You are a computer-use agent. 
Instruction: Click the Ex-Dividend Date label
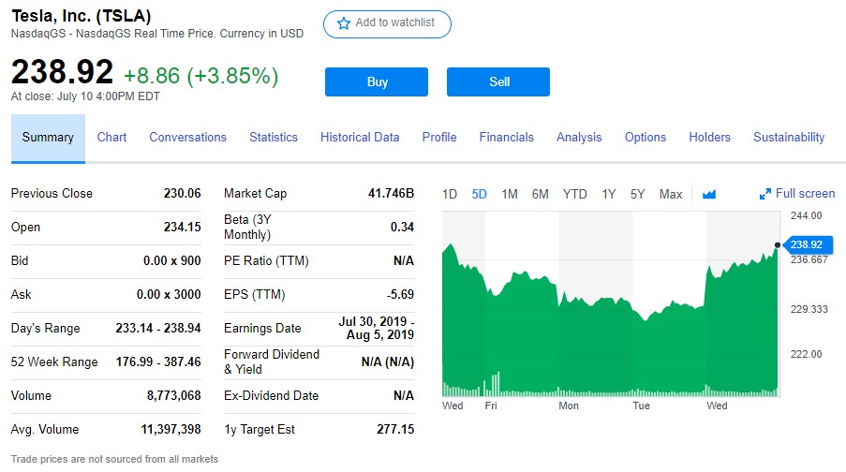coord(271,395)
